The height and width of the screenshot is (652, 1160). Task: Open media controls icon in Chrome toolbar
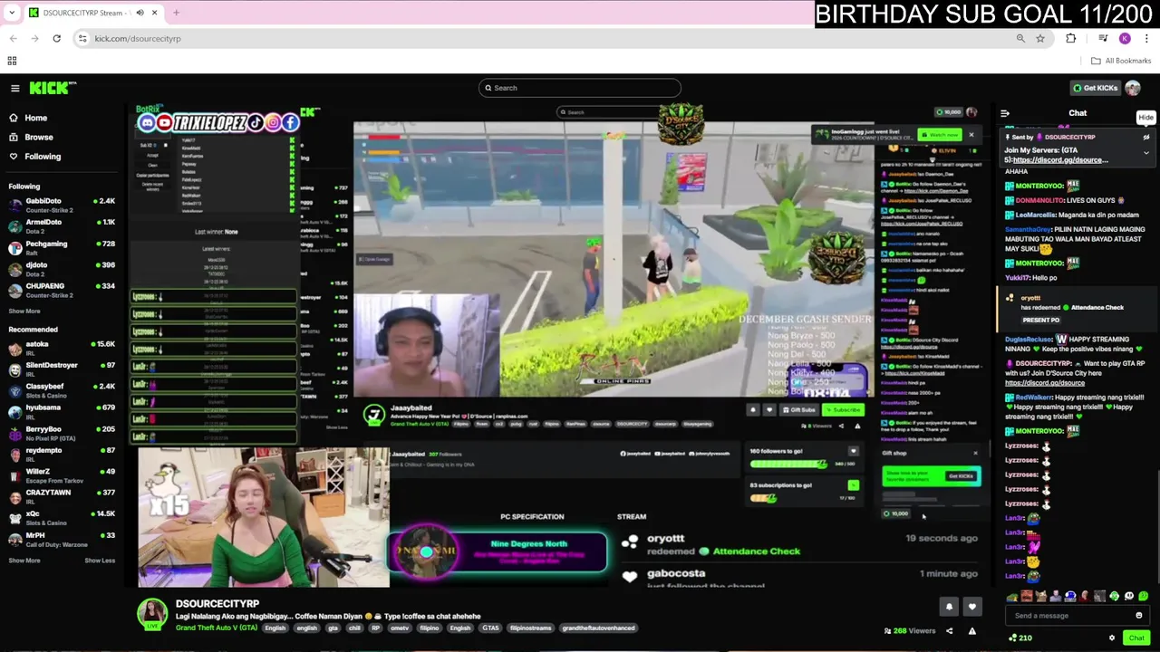(x=1103, y=38)
